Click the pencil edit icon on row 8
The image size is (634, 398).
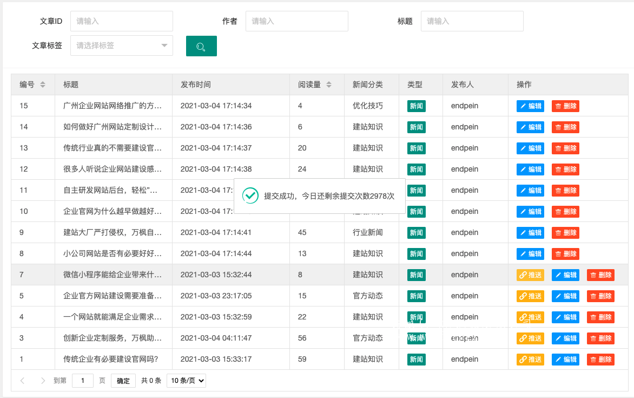pos(523,253)
